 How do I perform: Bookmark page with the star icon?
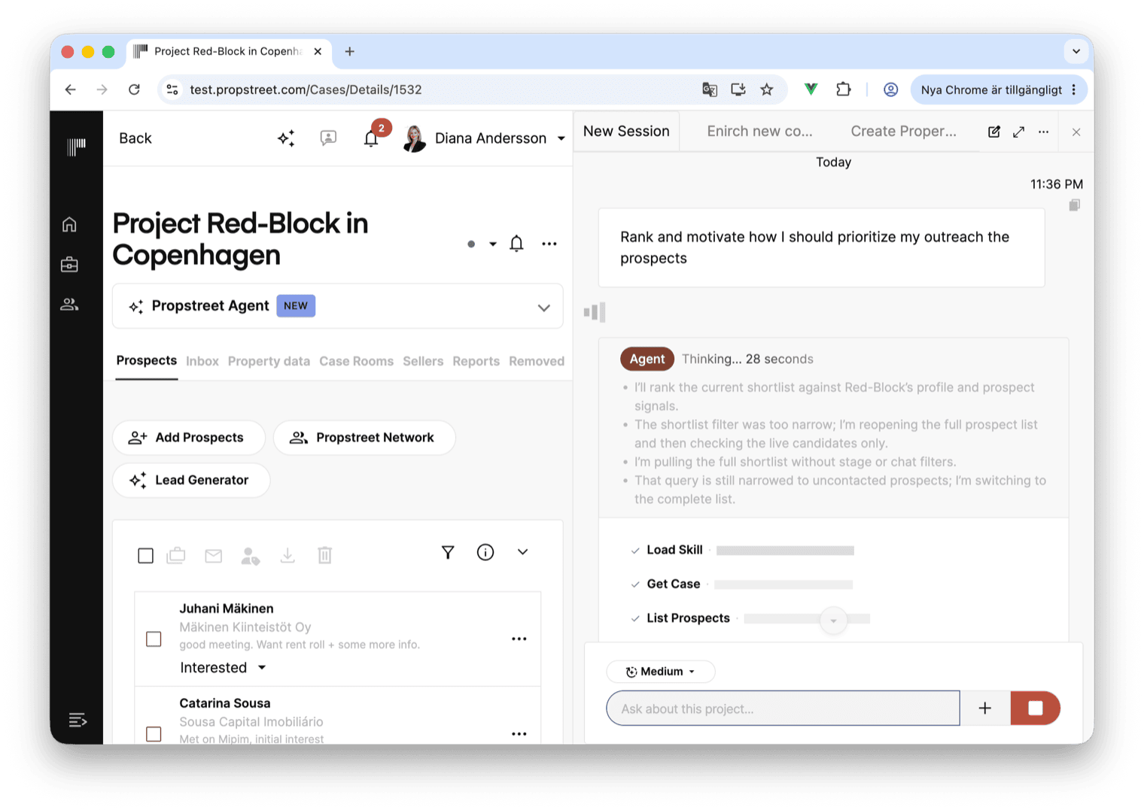[x=767, y=89]
